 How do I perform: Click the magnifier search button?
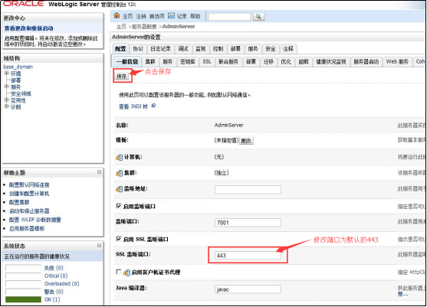pyautogui.click(x=258, y=17)
